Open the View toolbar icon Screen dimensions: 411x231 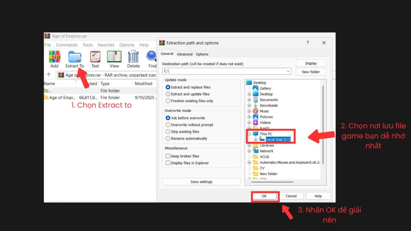pyautogui.click(x=114, y=57)
